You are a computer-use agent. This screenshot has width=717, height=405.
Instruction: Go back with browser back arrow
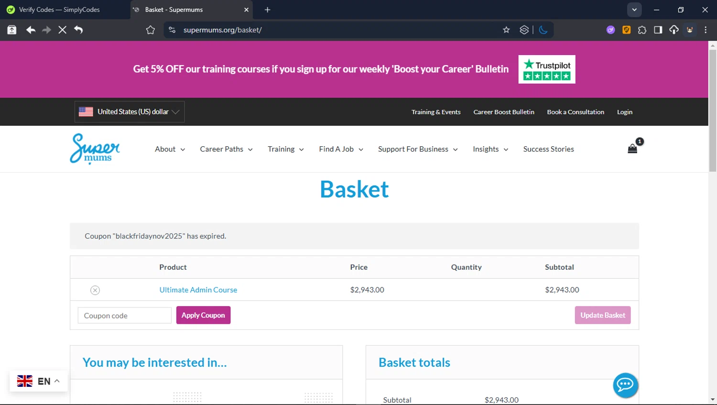pos(31,30)
